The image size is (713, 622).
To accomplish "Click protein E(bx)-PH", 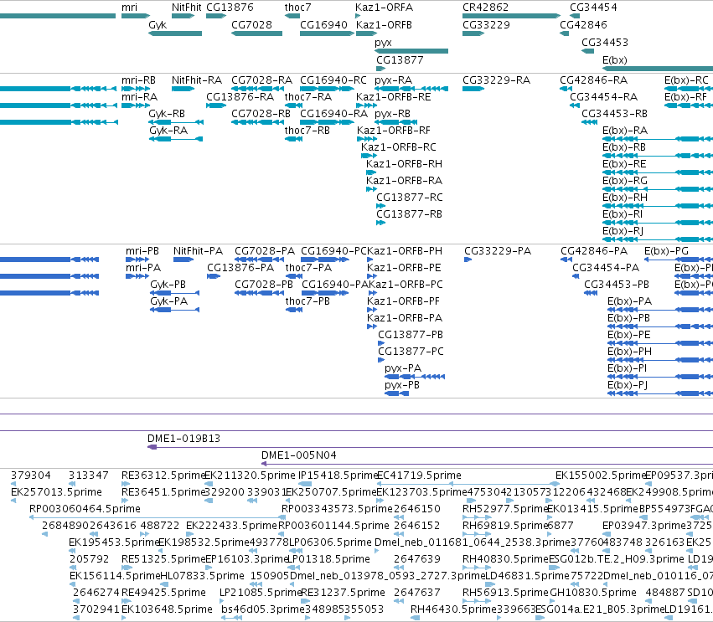I will (629, 352).
